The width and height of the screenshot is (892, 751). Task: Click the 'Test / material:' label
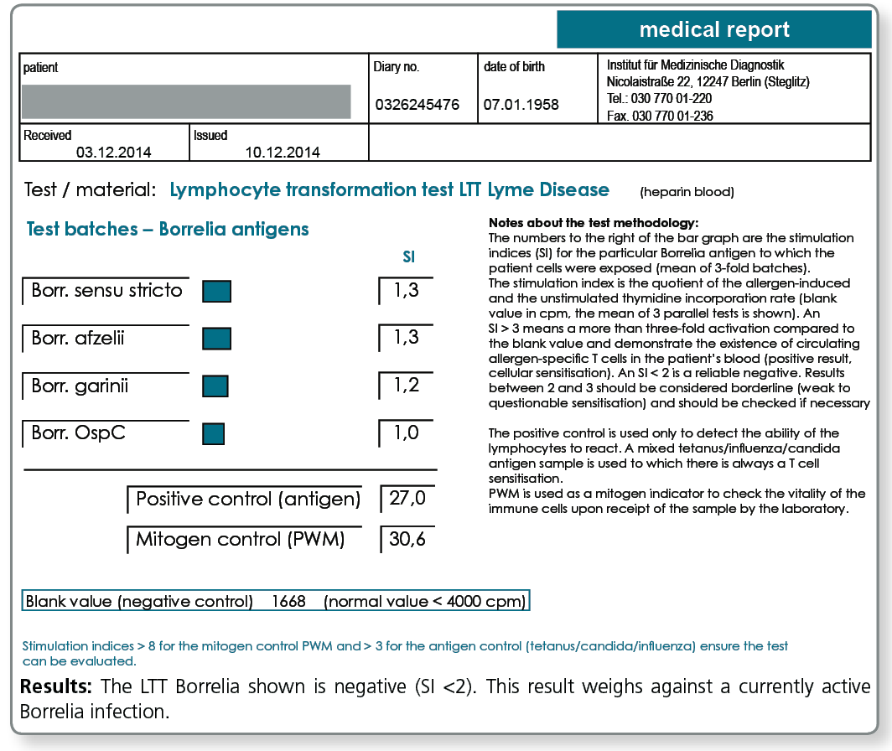[x=90, y=189]
